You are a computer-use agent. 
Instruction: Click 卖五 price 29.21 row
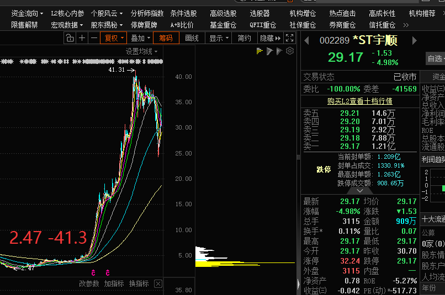(360, 113)
